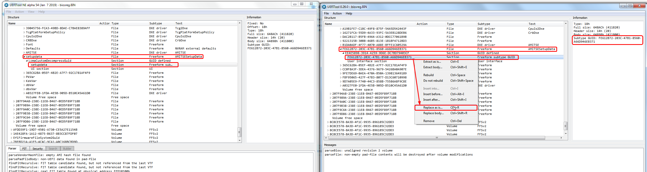Expand the PkVar tree node

pyautogui.click(x=24, y=77)
